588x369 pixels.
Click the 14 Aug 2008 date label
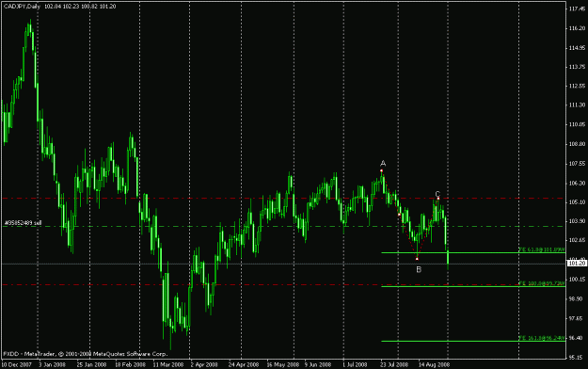tap(434, 364)
